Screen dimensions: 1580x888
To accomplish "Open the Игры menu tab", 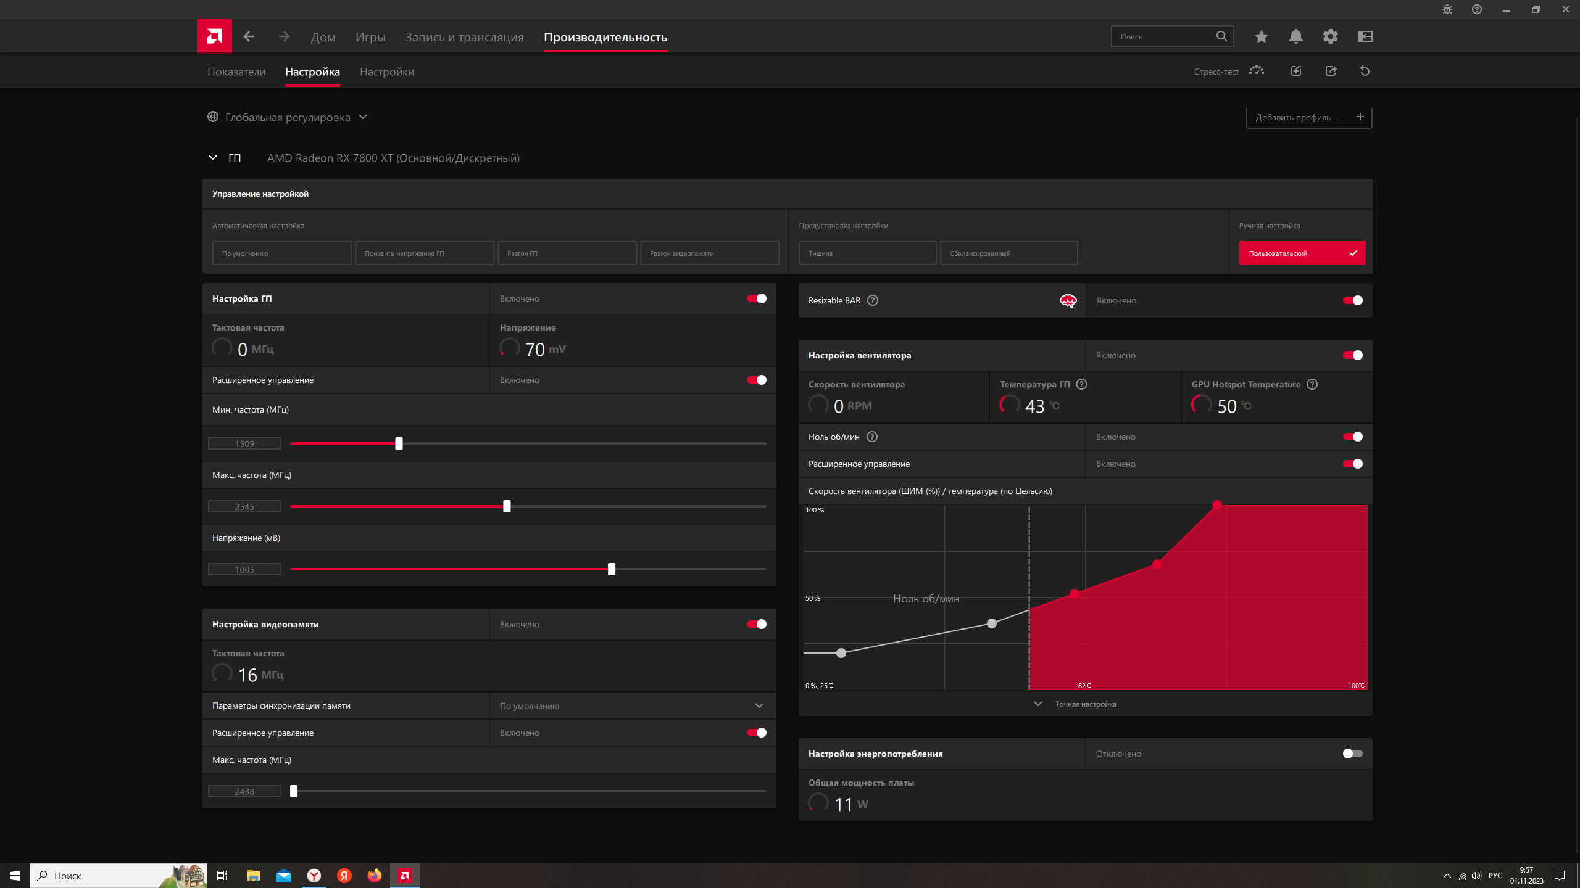I will [370, 37].
